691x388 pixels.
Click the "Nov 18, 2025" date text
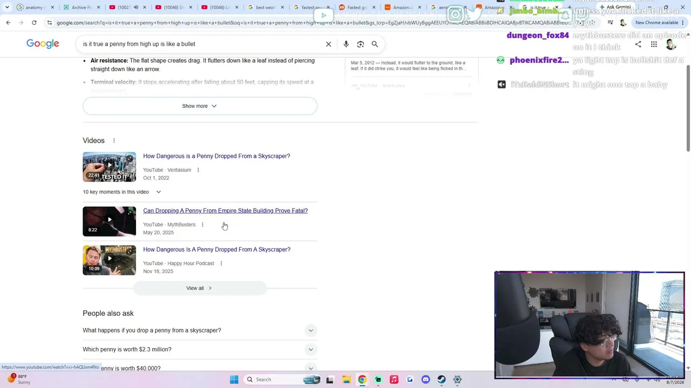pyautogui.click(x=158, y=272)
